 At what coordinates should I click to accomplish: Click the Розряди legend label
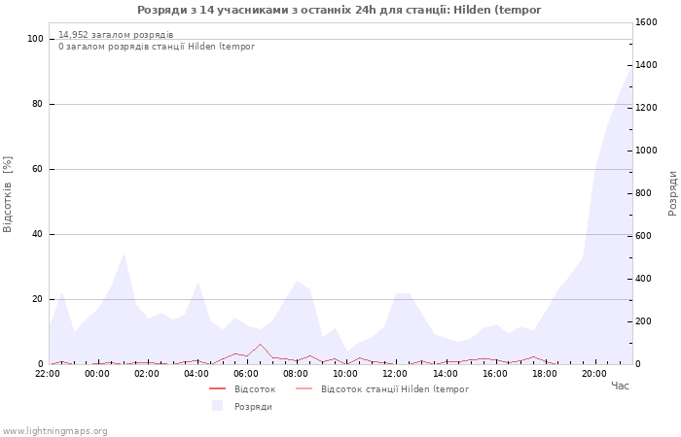[253, 407]
